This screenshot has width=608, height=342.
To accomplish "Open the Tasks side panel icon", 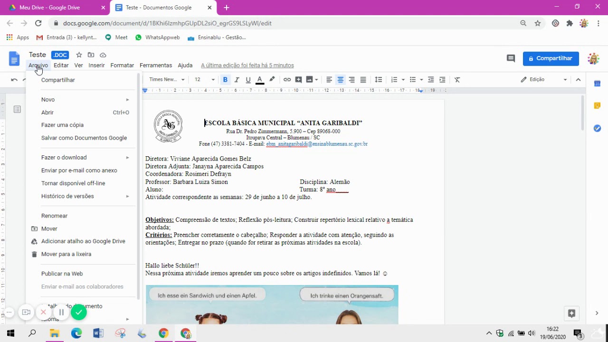I will tap(597, 128).
